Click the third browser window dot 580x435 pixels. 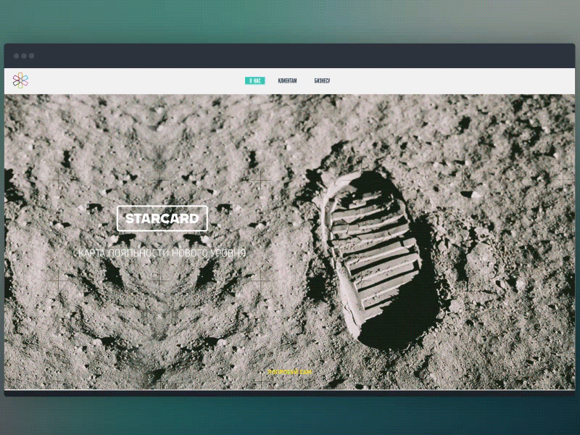tap(31, 56)
